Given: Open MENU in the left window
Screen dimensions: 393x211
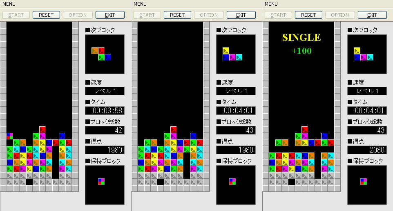Looking at the screenshot, I should click(x=9, y=4).
